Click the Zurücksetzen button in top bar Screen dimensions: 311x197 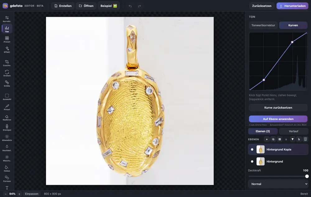(x=262, y=6)
